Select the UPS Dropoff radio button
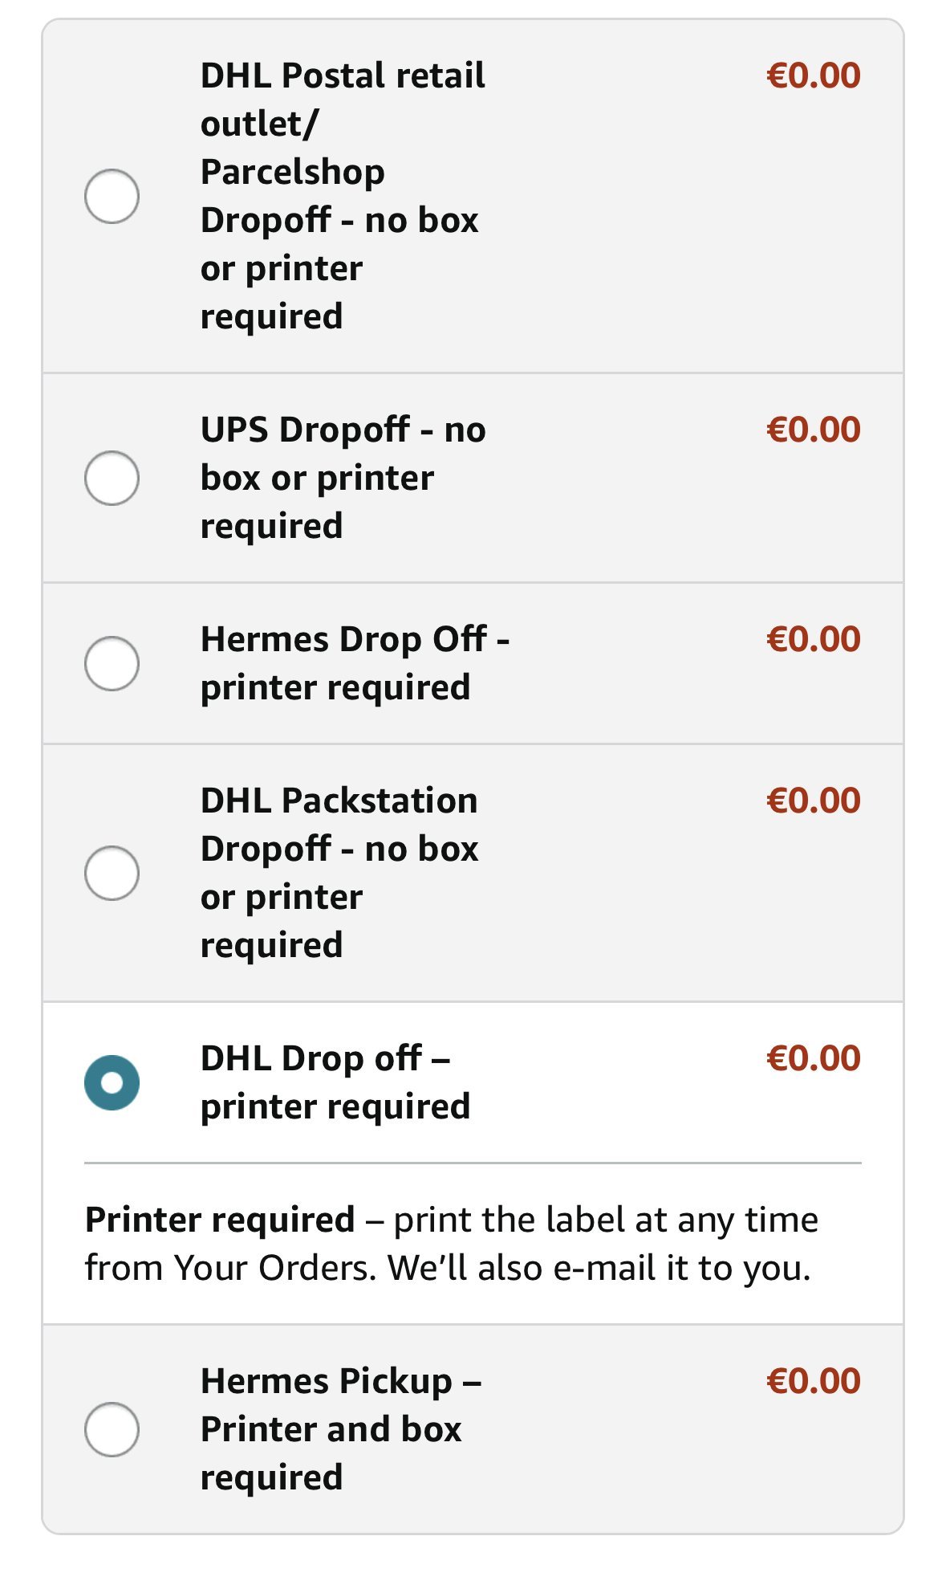 point(112,478)
